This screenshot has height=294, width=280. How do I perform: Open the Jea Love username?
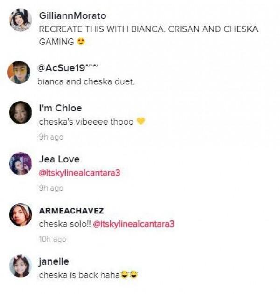(x=59, y=159)
